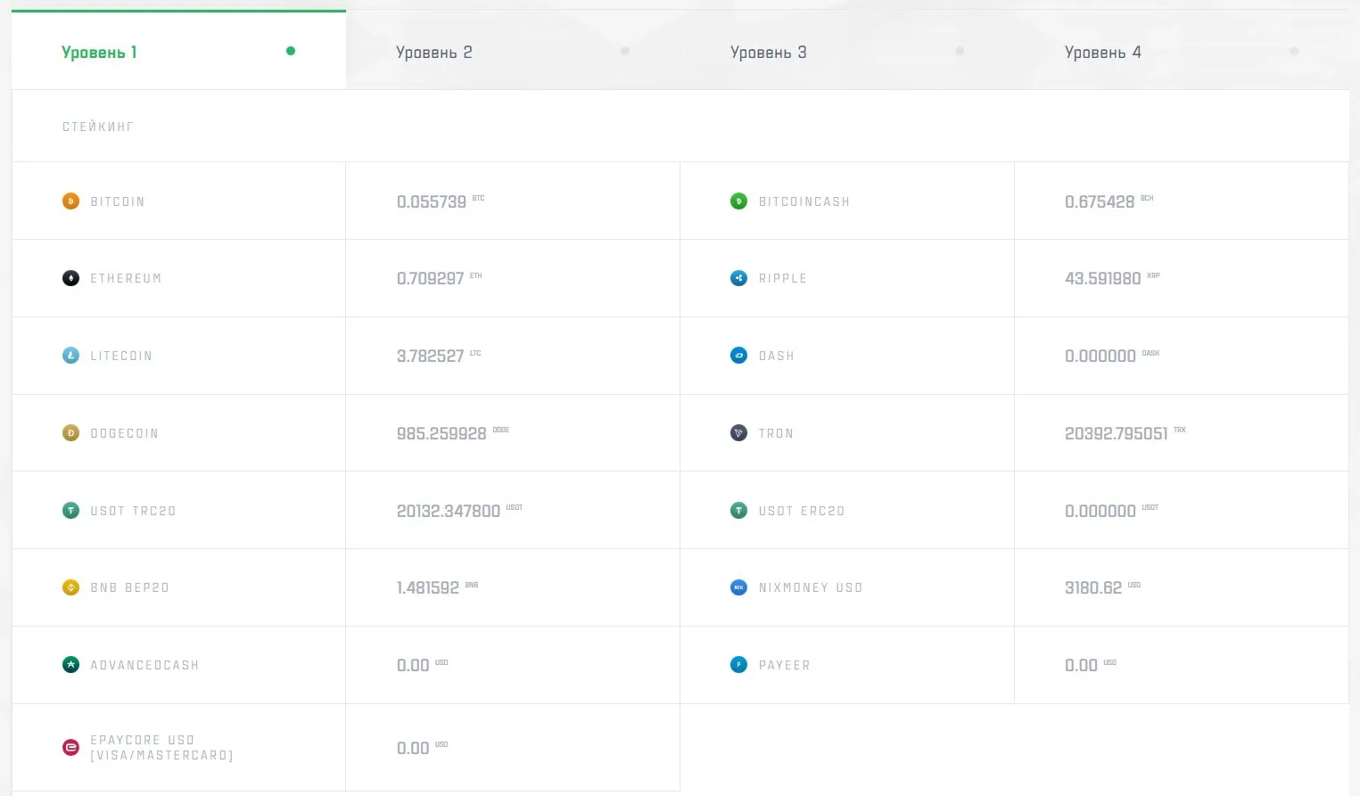Click the PAYEER label
The height and width of the screenshot is (796, 1360).
tap(785, 665)
